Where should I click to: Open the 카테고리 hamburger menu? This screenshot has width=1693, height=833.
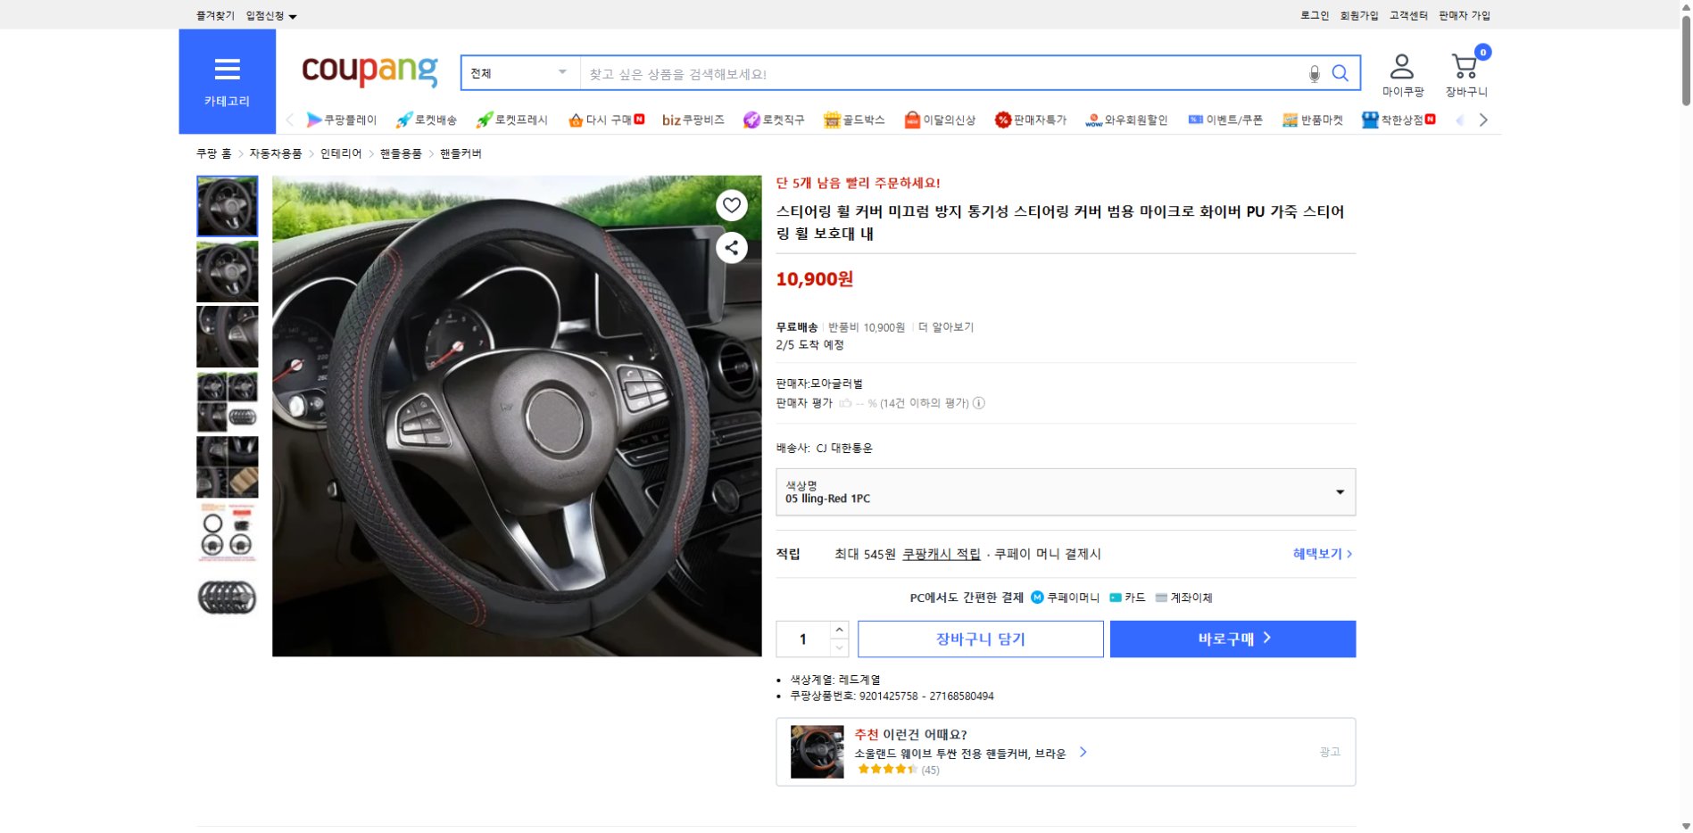click(228, 69)
